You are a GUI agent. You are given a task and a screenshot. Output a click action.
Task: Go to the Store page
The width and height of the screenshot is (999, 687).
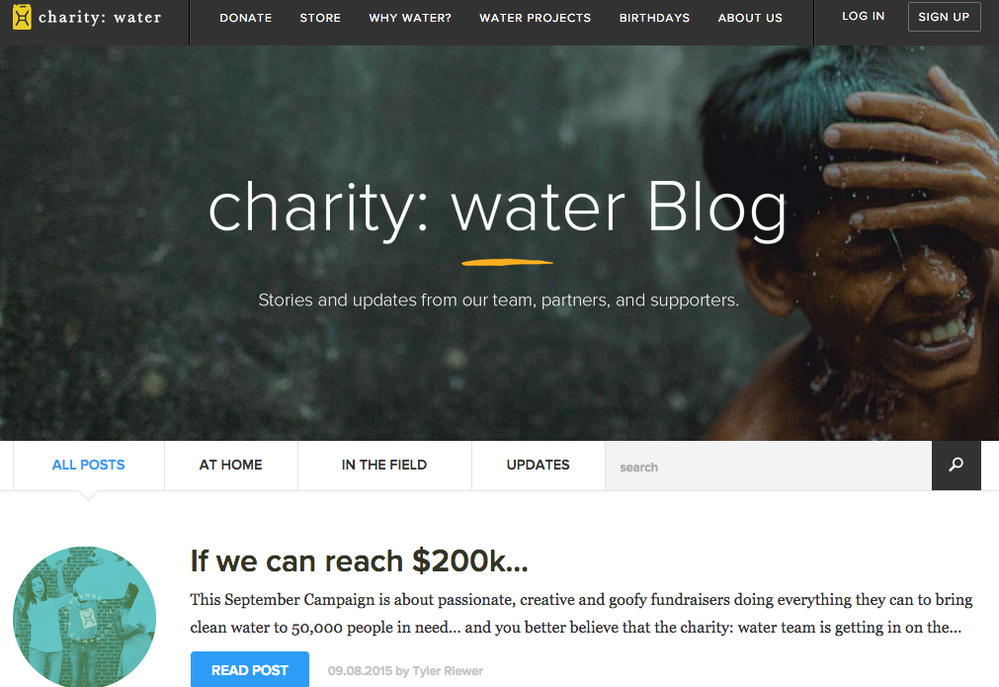[x=320, y=18]
